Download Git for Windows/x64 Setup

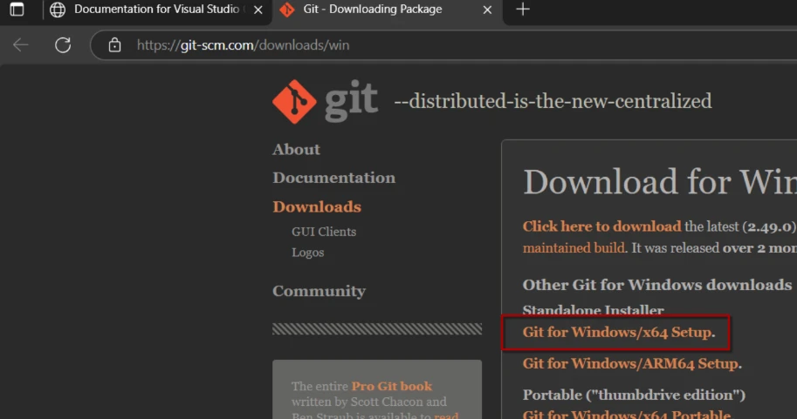click(x=617, y=333)
